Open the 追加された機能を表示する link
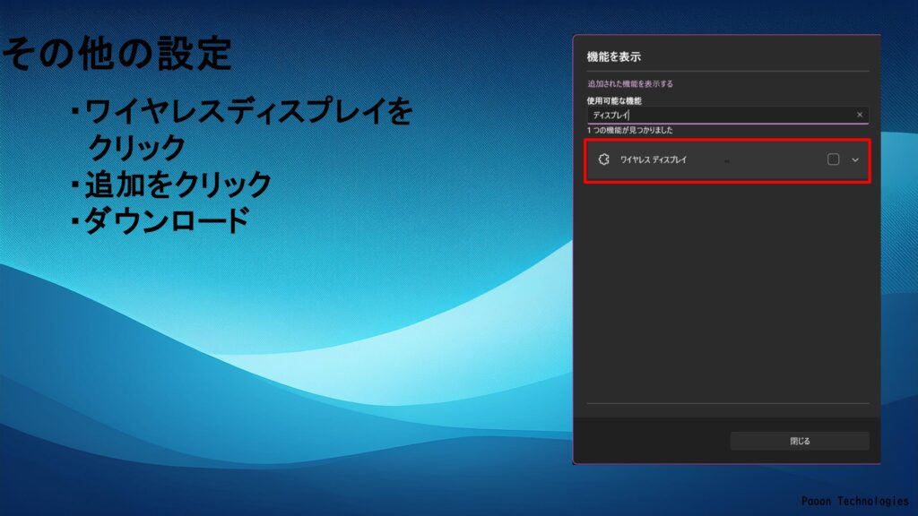 click(629, 83)
